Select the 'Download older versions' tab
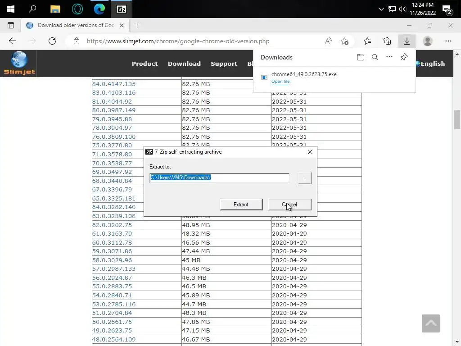The height and width of the screenshot is (346, 461). point(75,25)
